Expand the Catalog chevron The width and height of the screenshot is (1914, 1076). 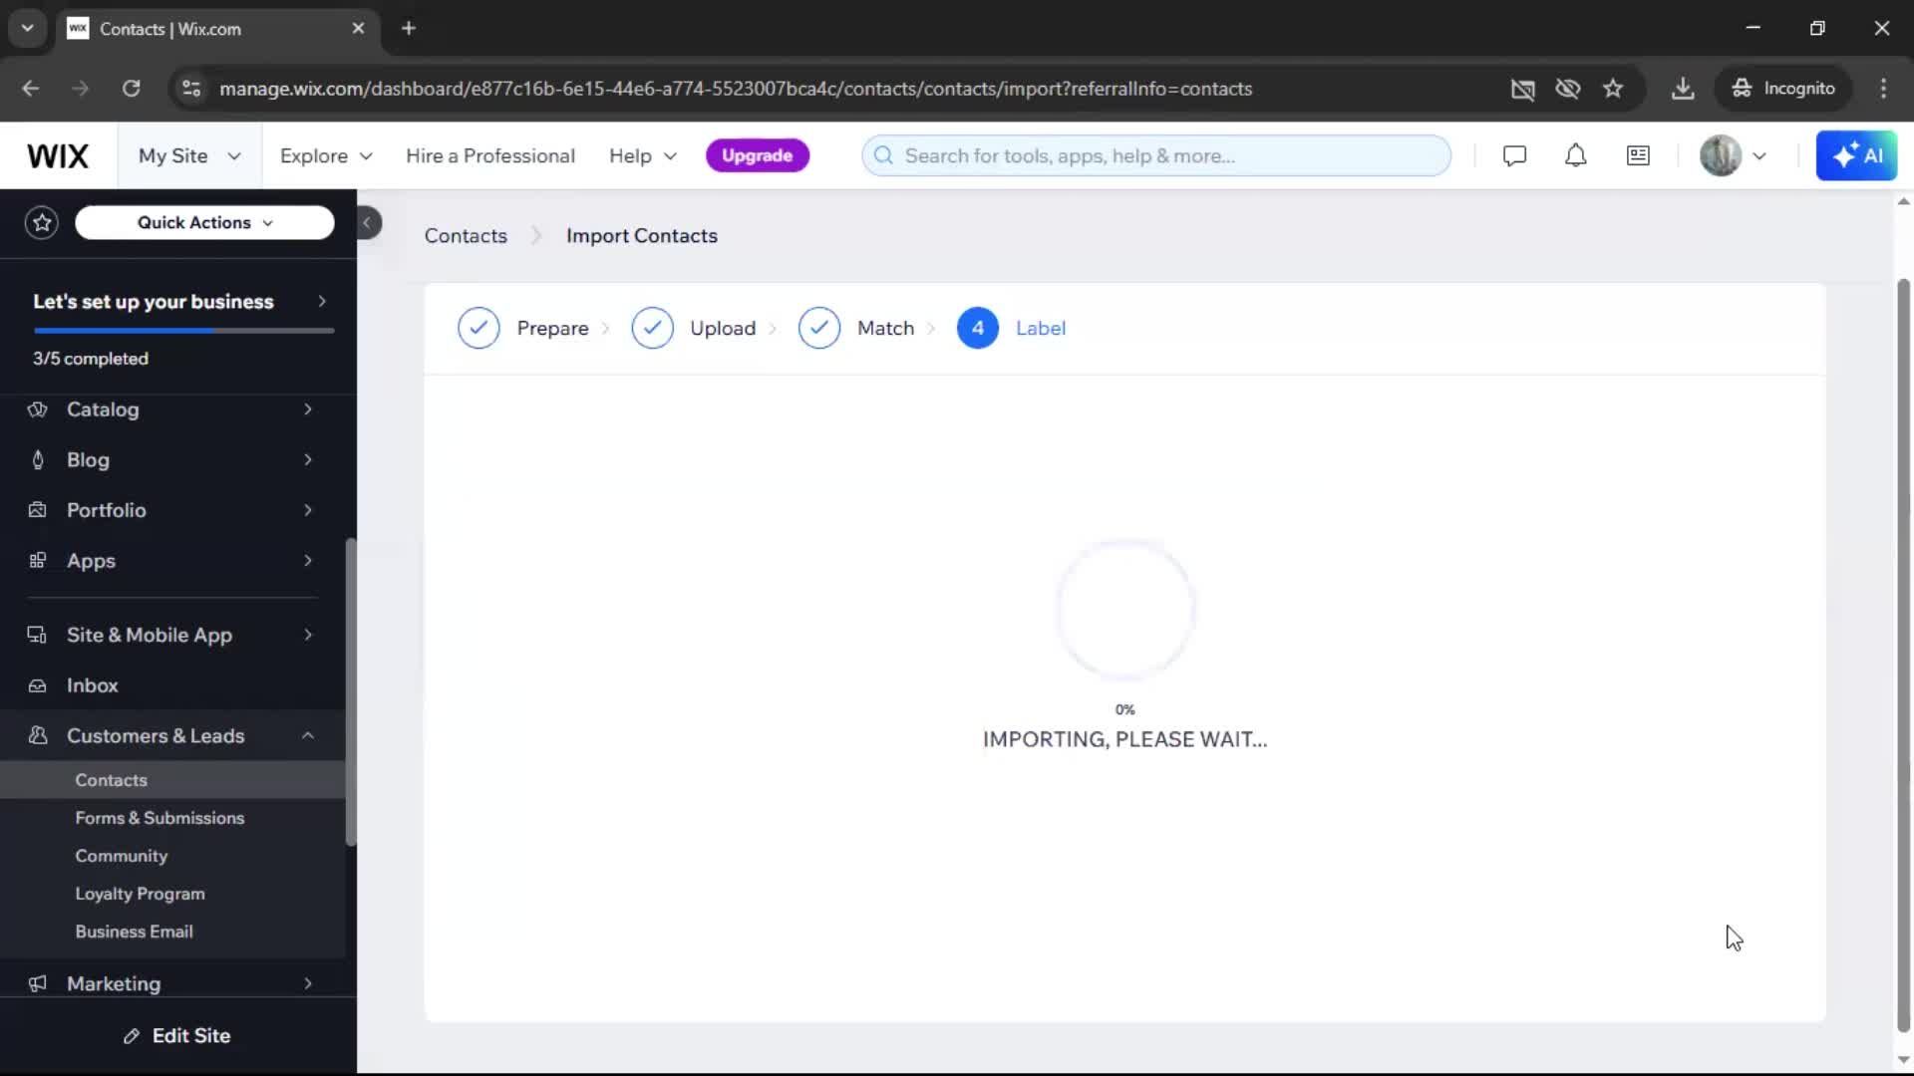tap(308, 409)
